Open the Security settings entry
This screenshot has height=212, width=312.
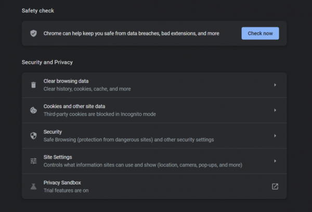pyautogui.click(x=154, y=135)
